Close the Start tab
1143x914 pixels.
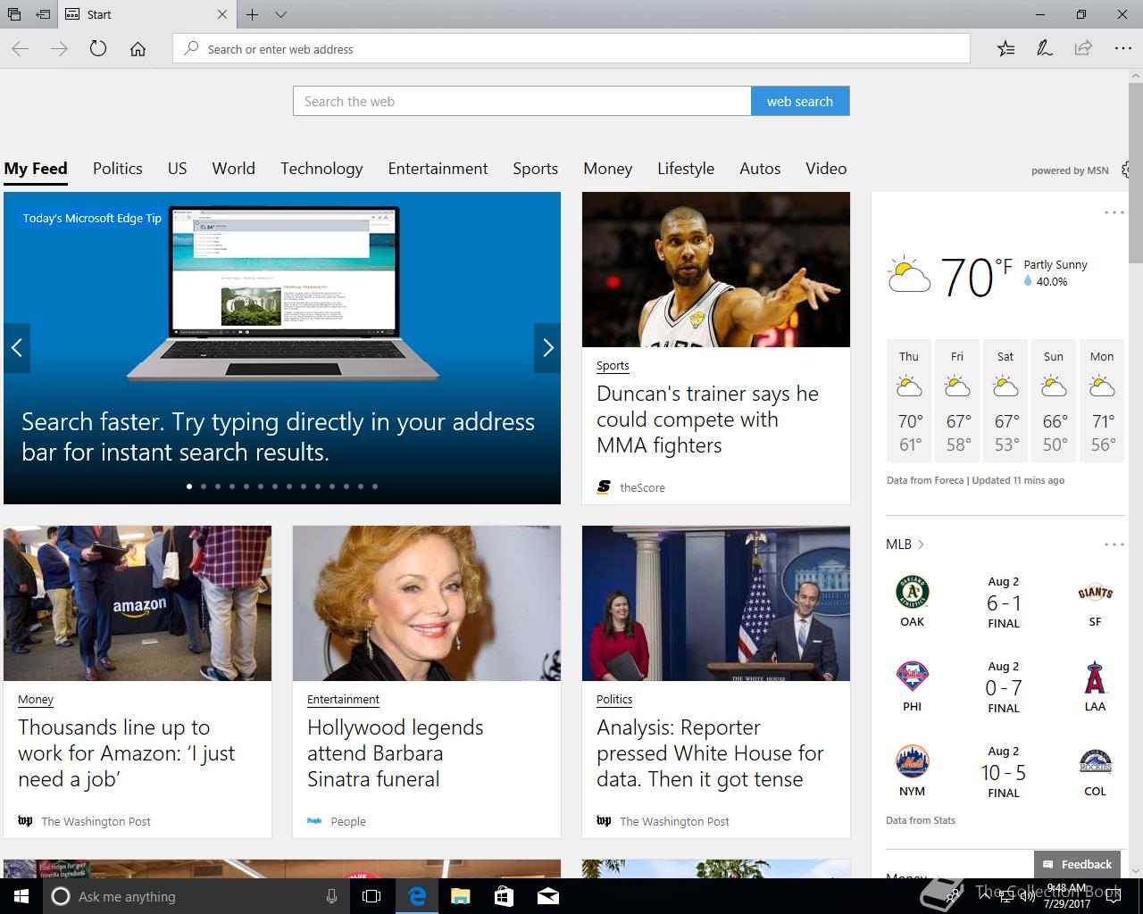[x=222, y=14]
